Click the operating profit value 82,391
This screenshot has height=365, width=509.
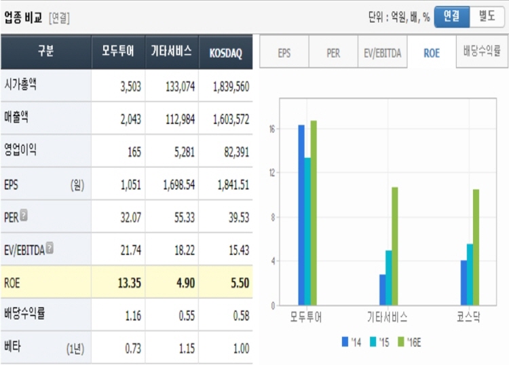237,152
